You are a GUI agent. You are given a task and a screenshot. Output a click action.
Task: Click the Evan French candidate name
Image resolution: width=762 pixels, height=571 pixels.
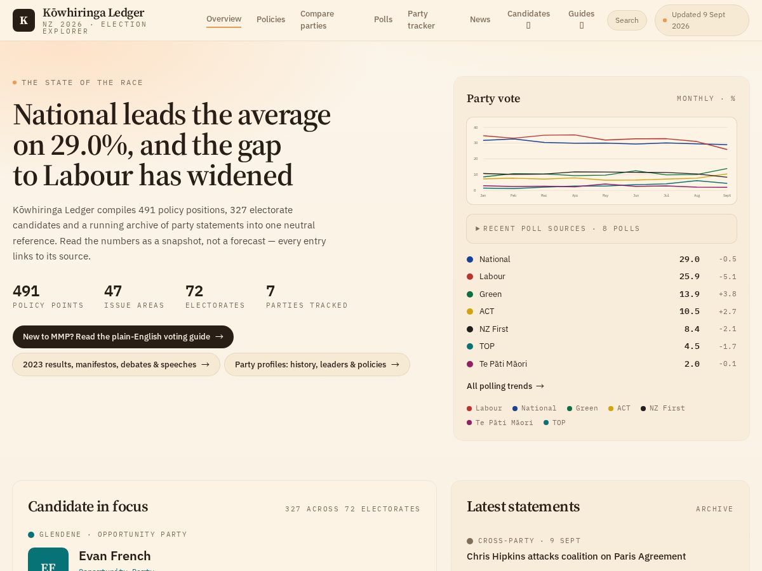pyautogui.click(x=115, y=556)
